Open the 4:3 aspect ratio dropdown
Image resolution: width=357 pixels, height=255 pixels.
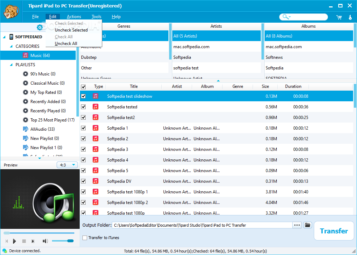coord(67,165)
